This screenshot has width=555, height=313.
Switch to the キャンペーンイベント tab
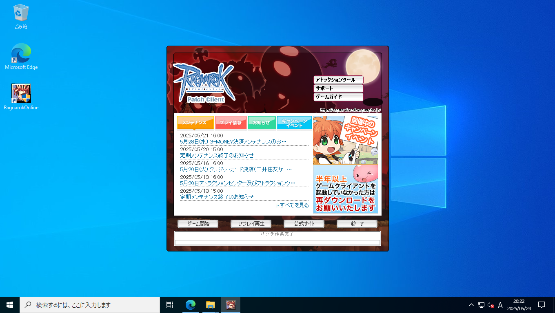click(294, 123)
